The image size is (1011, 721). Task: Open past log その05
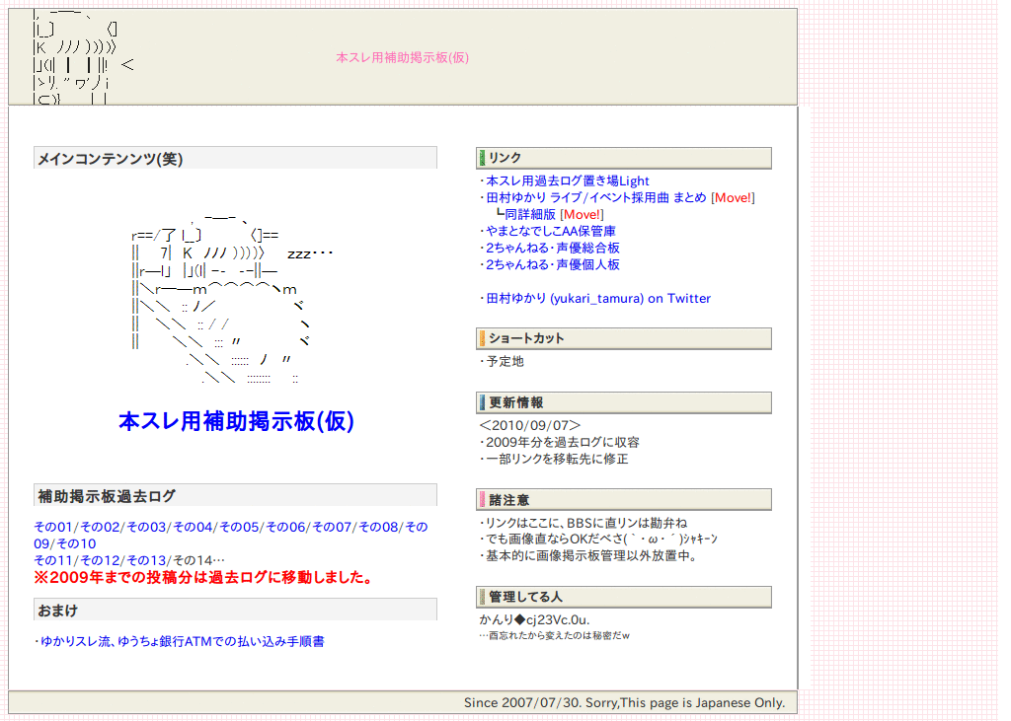(241, 527)
